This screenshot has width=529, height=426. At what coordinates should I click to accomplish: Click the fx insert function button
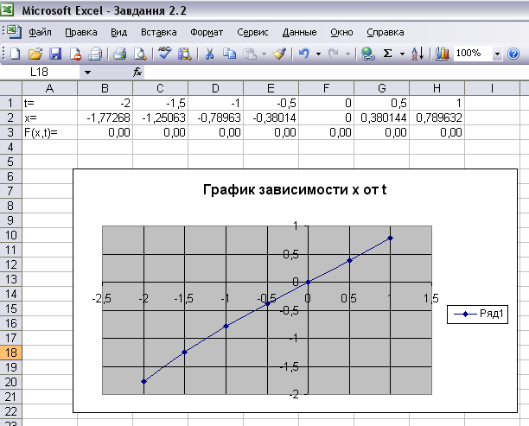point(137,73)
